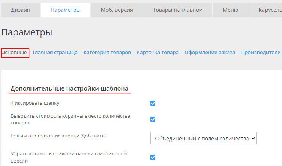Click the Дополнительные настройки шаблона heading
The height and width of the screenshot is (166, 282).
69,88
